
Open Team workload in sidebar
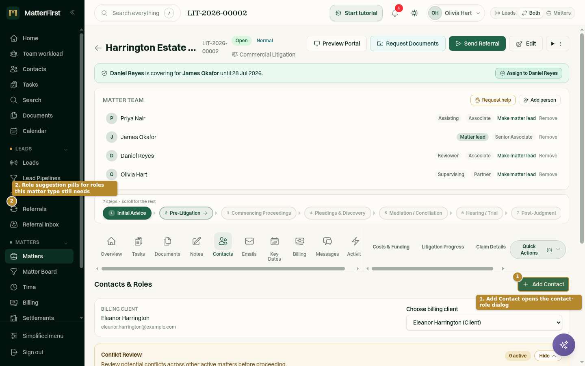point(39,54)
